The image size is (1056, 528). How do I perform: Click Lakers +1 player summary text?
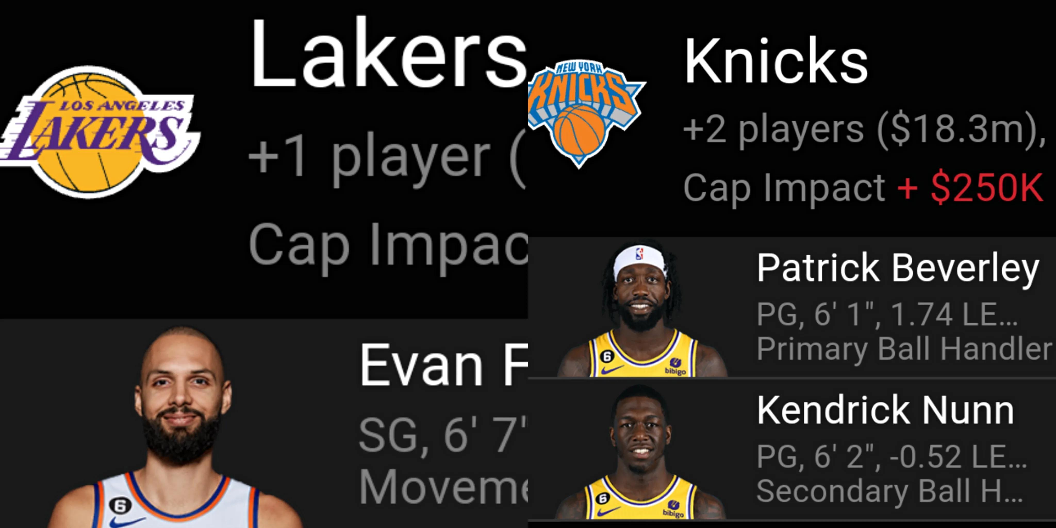385,158
